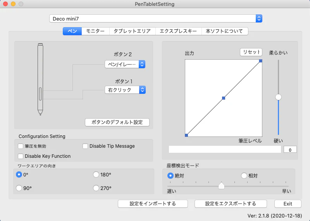Click the 出力 axis label

(189, 53)
